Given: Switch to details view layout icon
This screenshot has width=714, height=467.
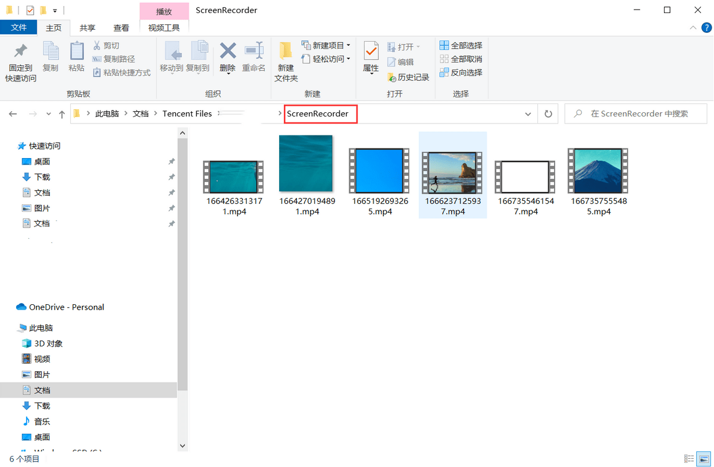Looking at the screenshot, I should tap(690, 459).
